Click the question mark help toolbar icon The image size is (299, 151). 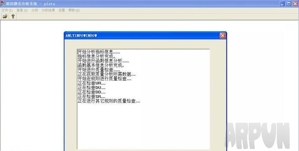13,17
